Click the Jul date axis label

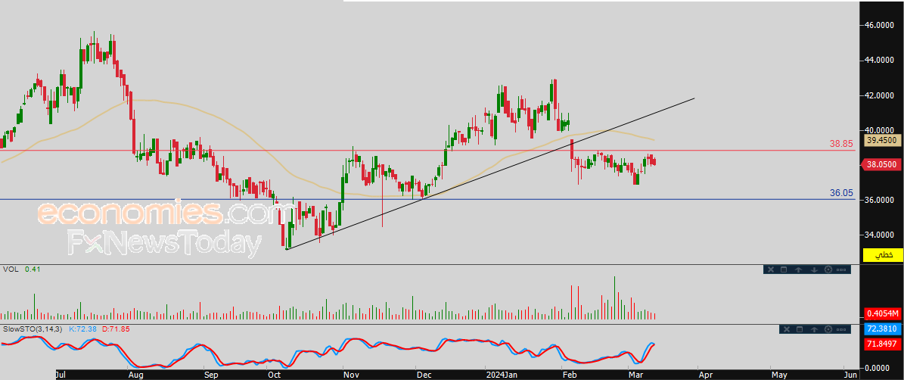coord(61,375)
